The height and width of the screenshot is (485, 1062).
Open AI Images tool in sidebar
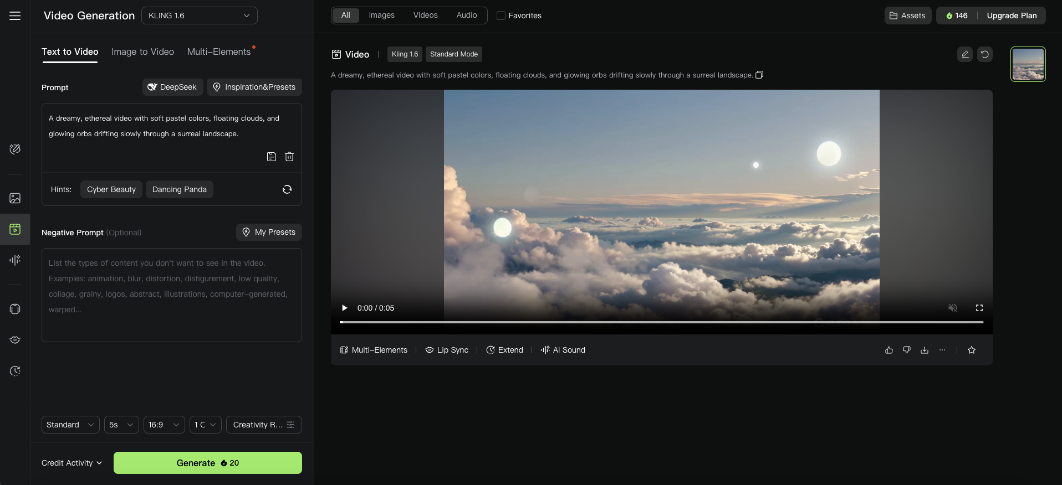point(15,198)
